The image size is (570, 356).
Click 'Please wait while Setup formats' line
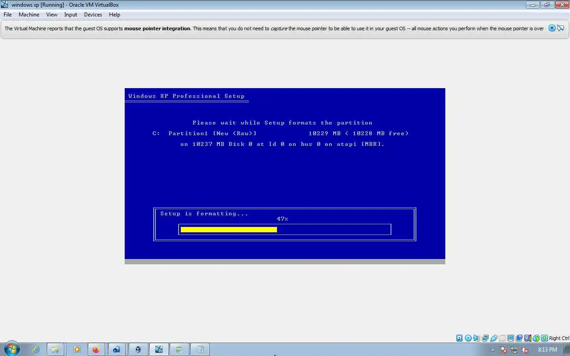pos(282,123)
